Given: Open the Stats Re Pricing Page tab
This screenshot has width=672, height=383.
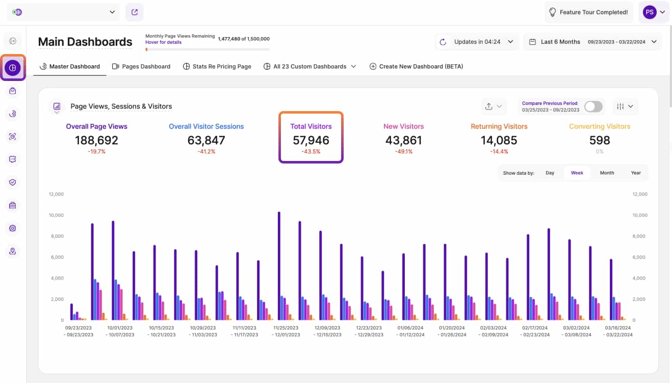Looking at the screenshot, I should (x=217, y=66).
